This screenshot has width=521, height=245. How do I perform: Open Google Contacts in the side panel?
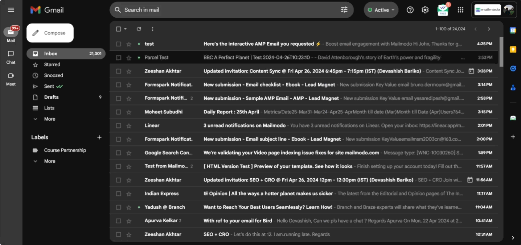pyautogui.click(x=513, y=87)
